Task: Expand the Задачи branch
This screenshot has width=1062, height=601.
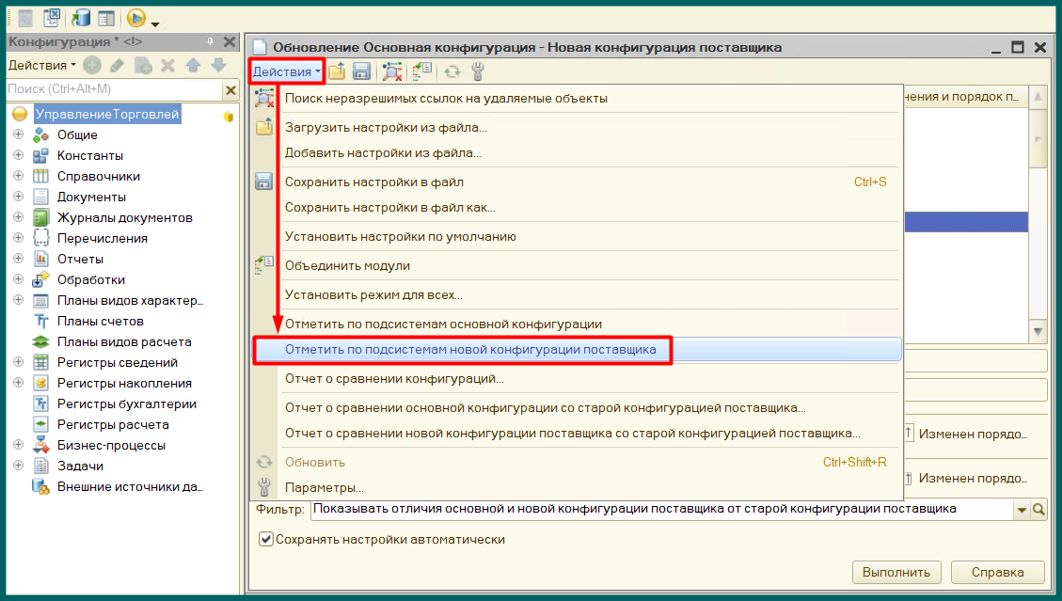Action: pyautogui.click(x=18, y=466)
